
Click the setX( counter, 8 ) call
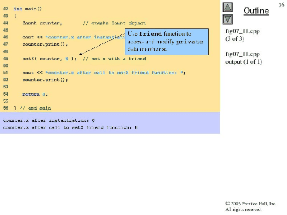tap(49, 59)
